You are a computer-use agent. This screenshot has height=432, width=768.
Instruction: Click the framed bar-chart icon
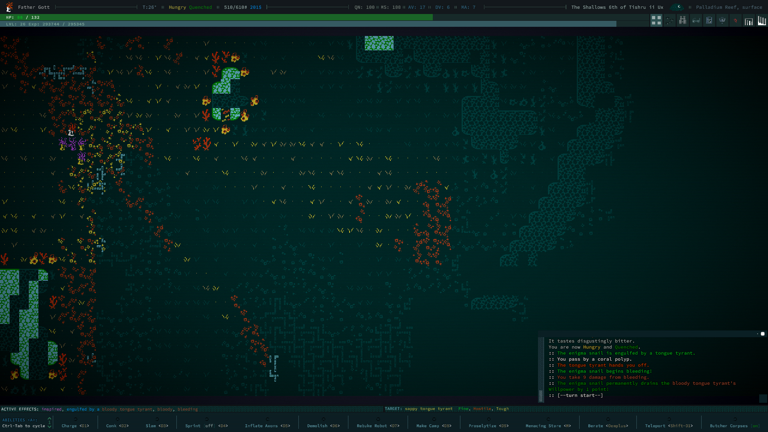coord(748,21)
